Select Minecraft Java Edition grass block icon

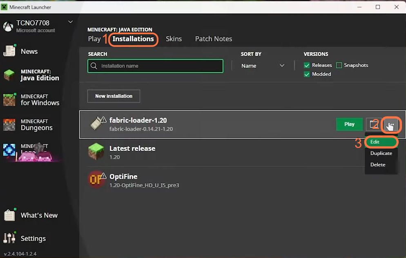pyautogui.click(x=9, y=75)
